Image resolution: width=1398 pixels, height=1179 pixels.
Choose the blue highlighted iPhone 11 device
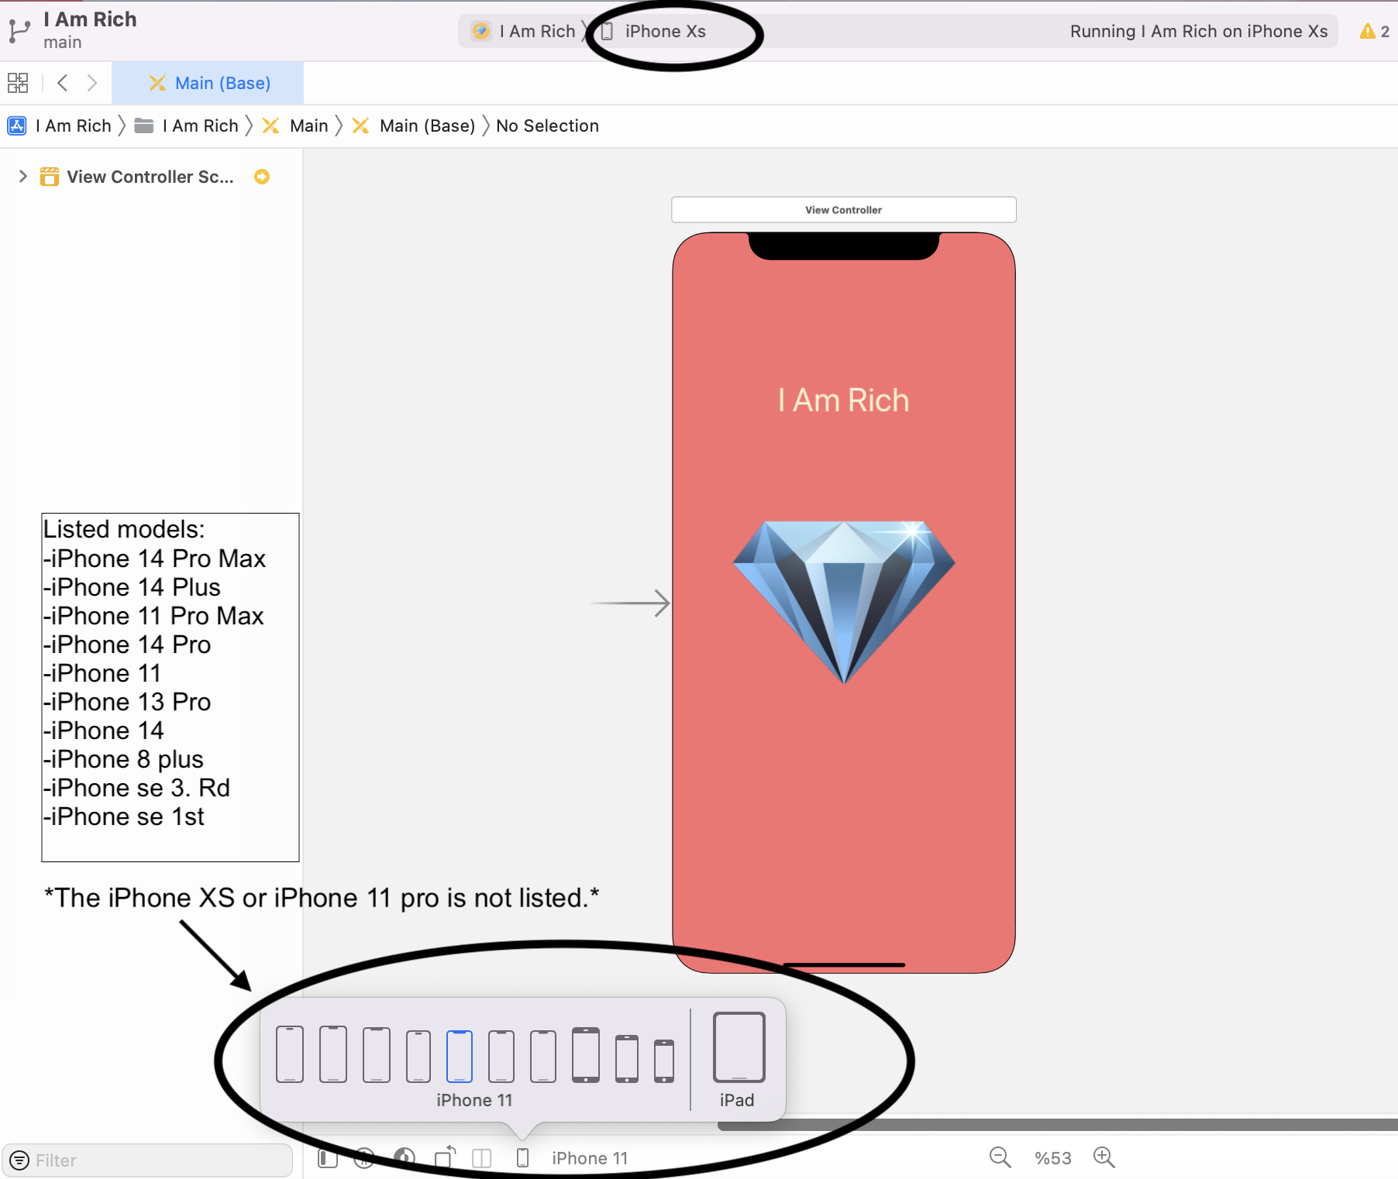point(460,1057)
